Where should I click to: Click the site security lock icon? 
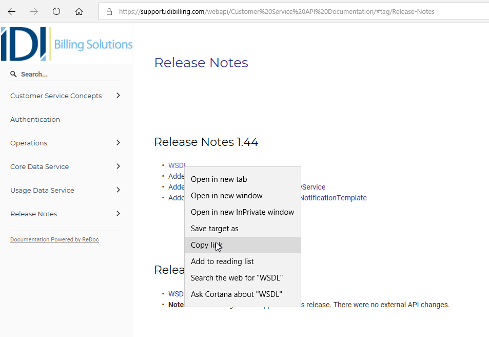tap(109, 11)
